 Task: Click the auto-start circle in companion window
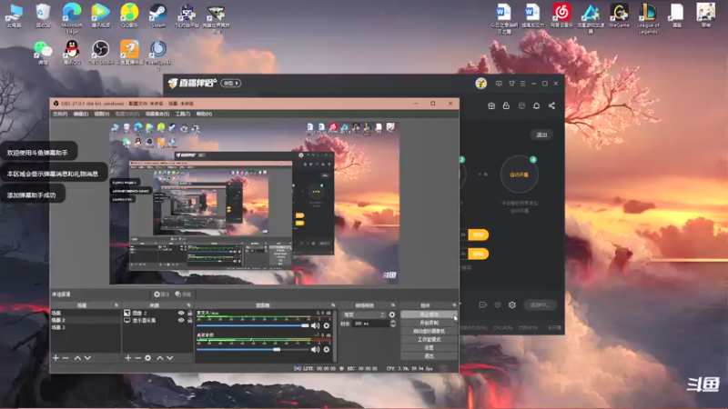[x=519, y=175]
